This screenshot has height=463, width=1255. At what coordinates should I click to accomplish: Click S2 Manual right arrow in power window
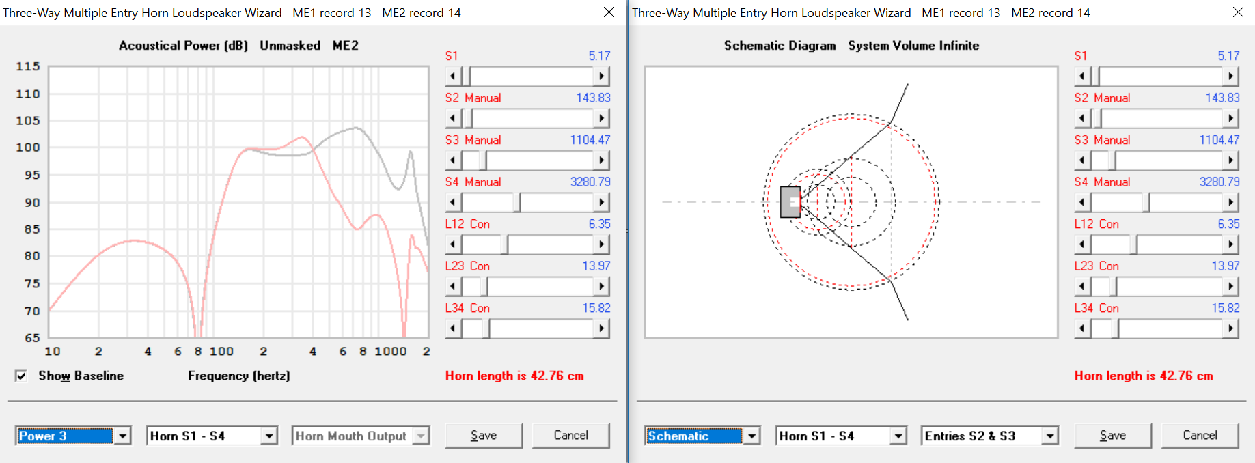tap(601, 118)
